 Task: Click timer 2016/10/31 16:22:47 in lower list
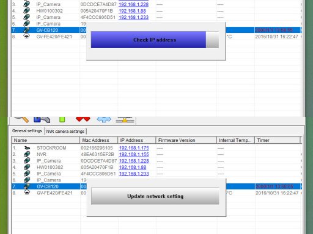[277, 193]
